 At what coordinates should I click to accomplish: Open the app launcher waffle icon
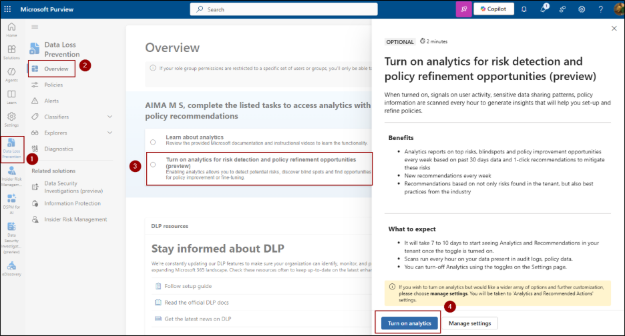click(x=9, y=9)
